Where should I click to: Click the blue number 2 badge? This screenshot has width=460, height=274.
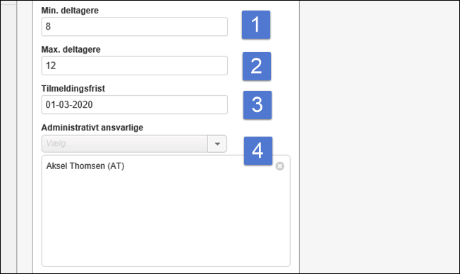tap(256, 66)
